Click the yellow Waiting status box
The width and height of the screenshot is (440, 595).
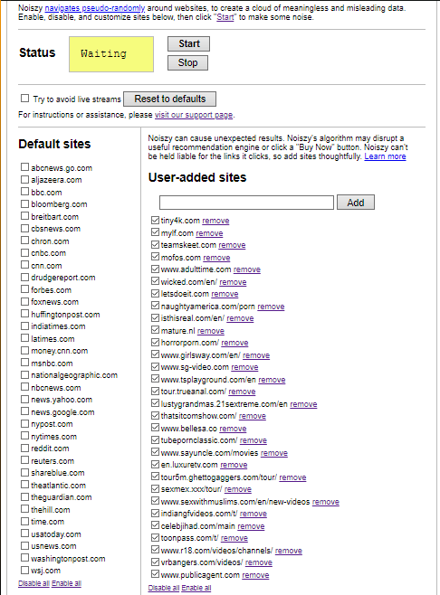pos(111,54)
